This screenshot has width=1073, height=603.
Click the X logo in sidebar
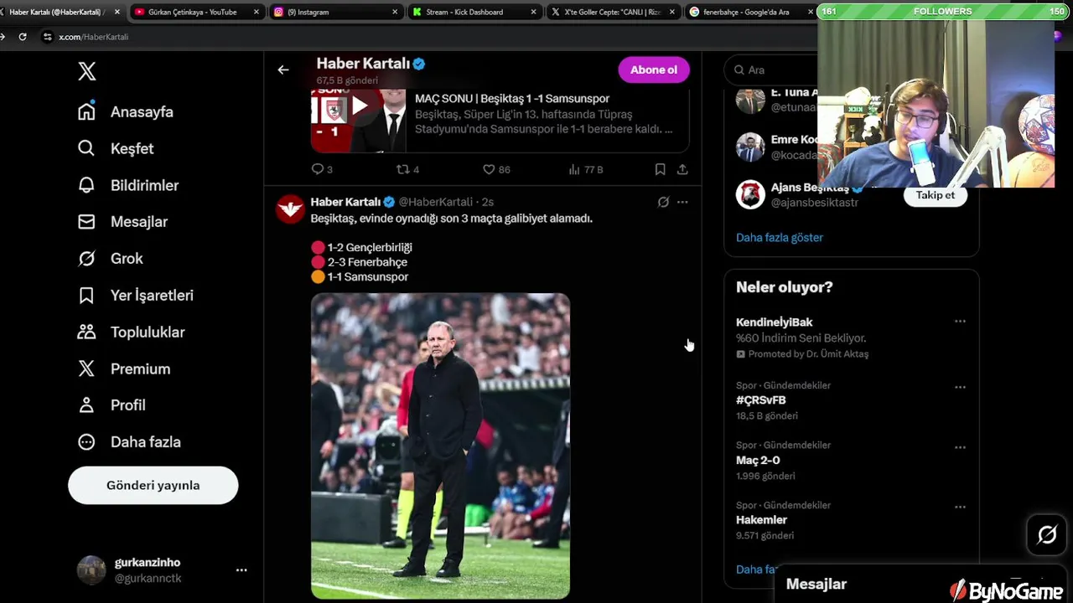tap(87, 71)
